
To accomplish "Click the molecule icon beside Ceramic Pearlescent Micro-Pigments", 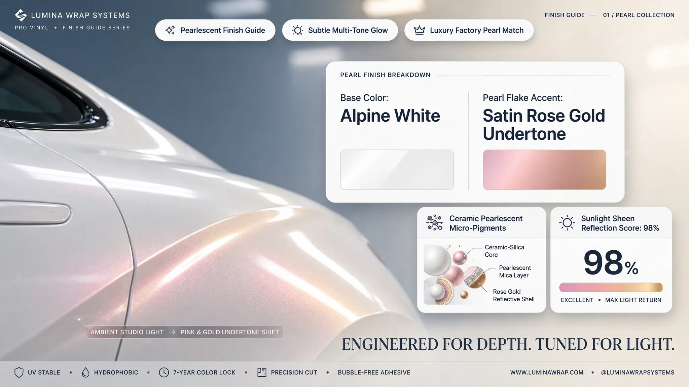I will (x=434, y=223).
